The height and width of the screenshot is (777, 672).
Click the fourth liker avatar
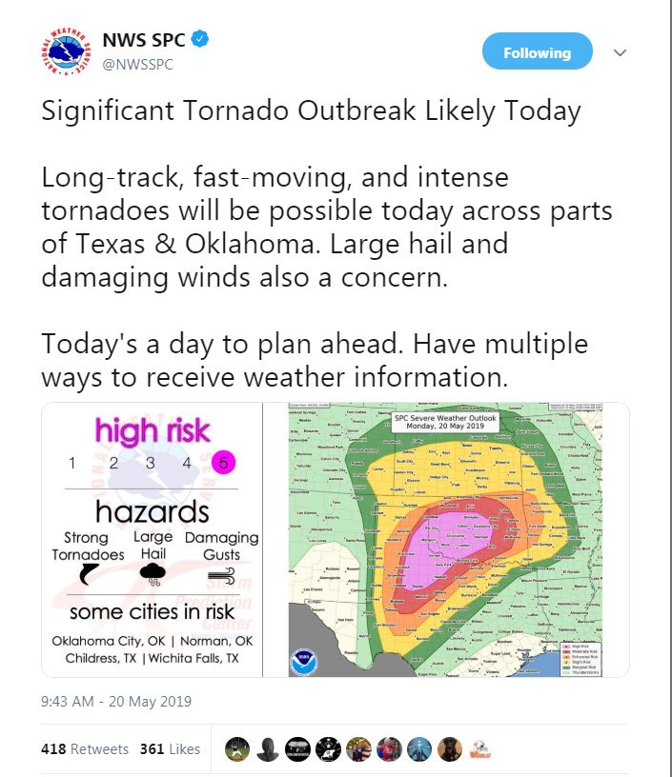328,749
